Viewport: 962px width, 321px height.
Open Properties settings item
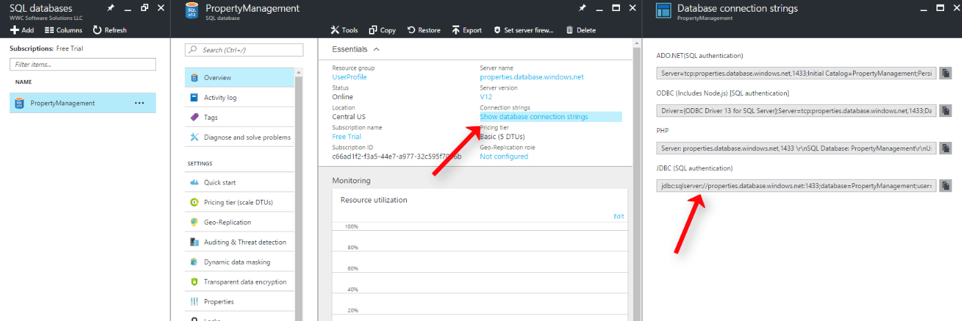tap(239, 302)
